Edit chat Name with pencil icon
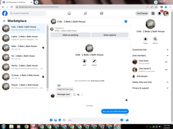 (94, 61)
